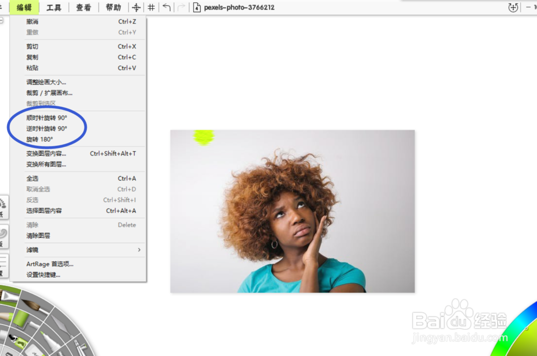537x356 pixels.
Task: Open the stencils (模板) side panel button
Action: point(3,236)
